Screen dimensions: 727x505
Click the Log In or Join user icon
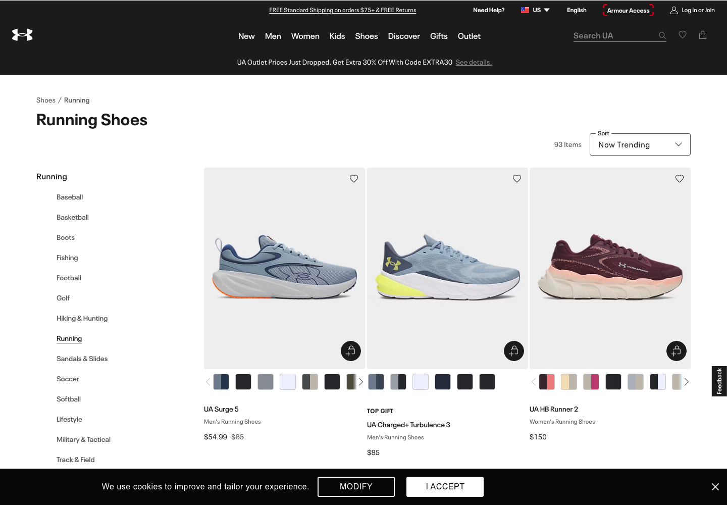(674, 10)
